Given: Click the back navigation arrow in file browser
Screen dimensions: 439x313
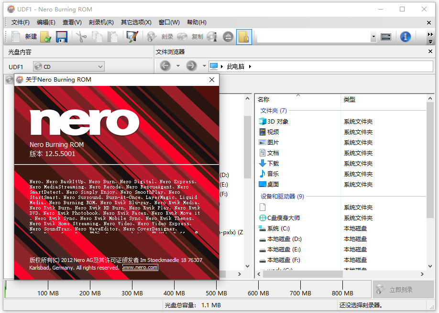Looking at the screenshot, I should pos(165,66).
